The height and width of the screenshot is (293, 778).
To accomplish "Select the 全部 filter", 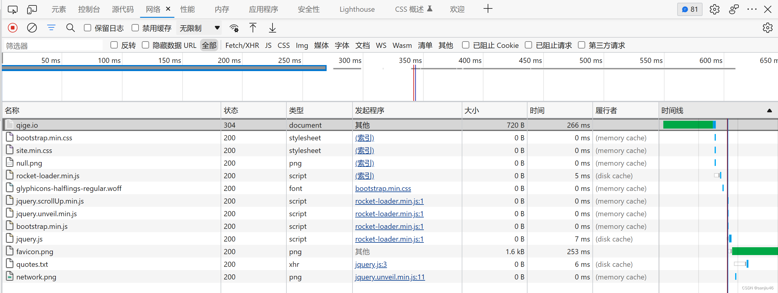I will (209, 45).
